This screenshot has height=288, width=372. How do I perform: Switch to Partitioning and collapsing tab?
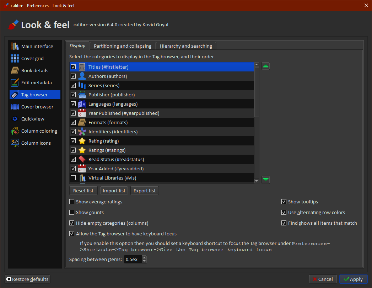123,46
